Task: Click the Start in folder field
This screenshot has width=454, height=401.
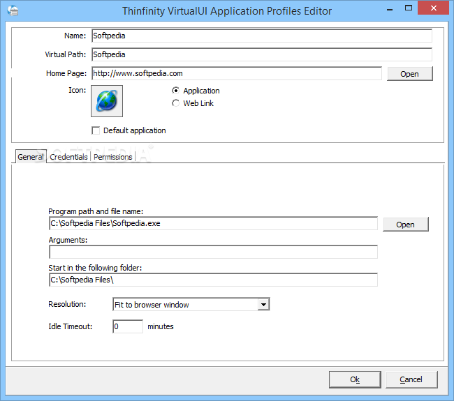Action: pyautogui.click(x=214, y=280)
